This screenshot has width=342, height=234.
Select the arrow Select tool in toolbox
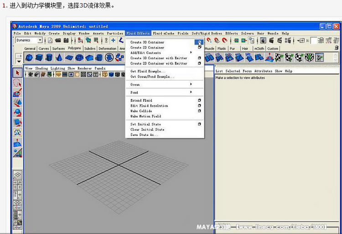[x=17, y=73]
